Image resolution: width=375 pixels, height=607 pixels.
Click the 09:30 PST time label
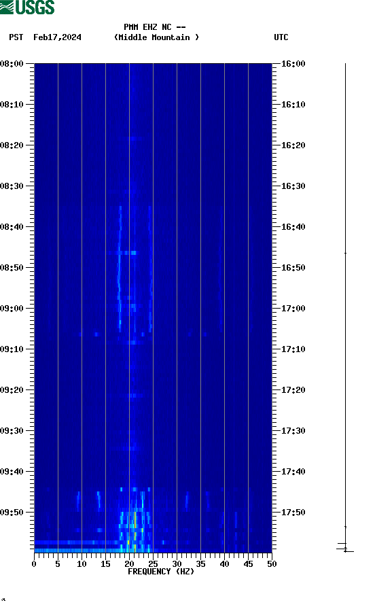click(x=12, y=431)
